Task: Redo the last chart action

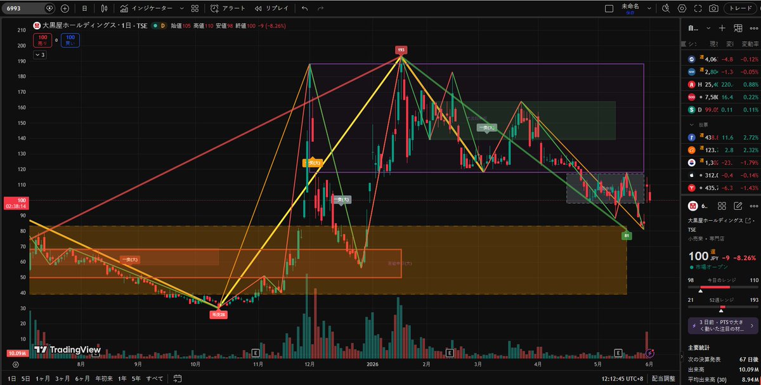Action: [x=320, y=9]
